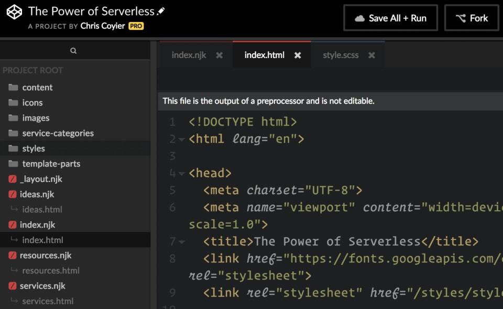Expand the template-parts folder
This screenshot has width=503, height=309.
point(51,164)
